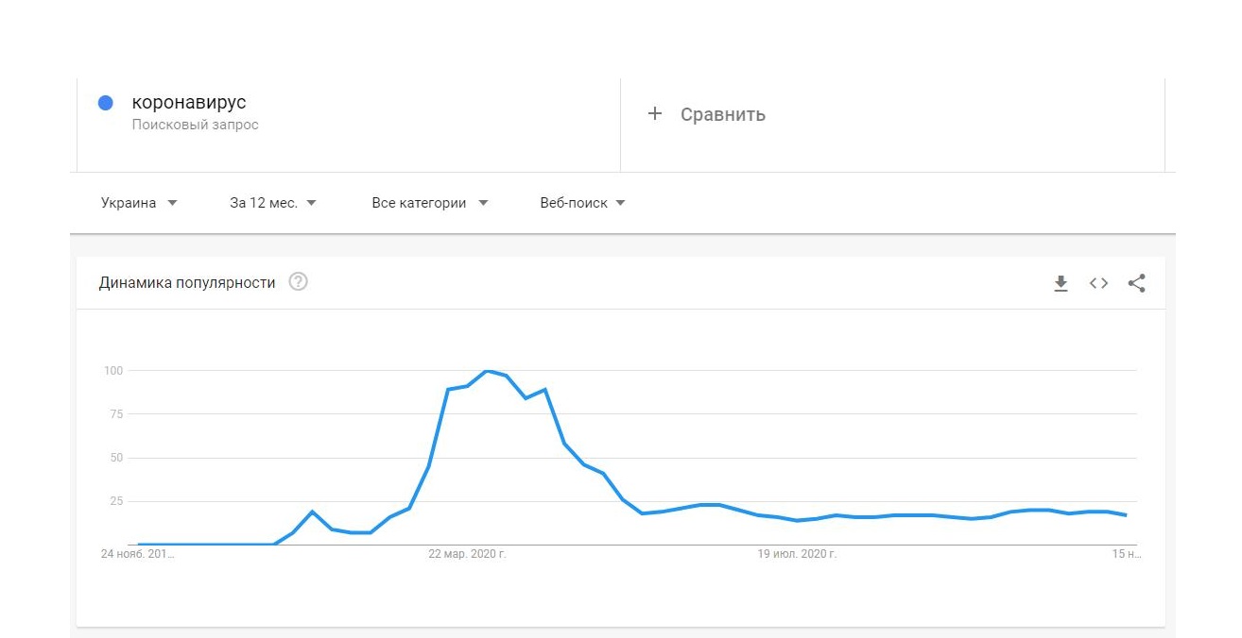Click the blue dot beside коронавирус
The height and width of the screenshot is (638, 1242).
(x=106, y=103)
